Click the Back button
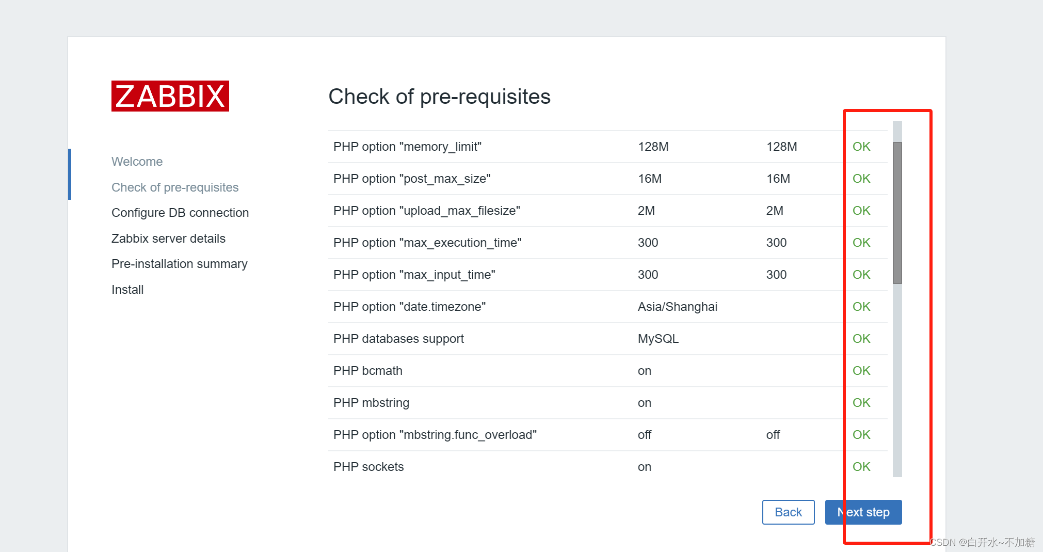 (788, 512)
